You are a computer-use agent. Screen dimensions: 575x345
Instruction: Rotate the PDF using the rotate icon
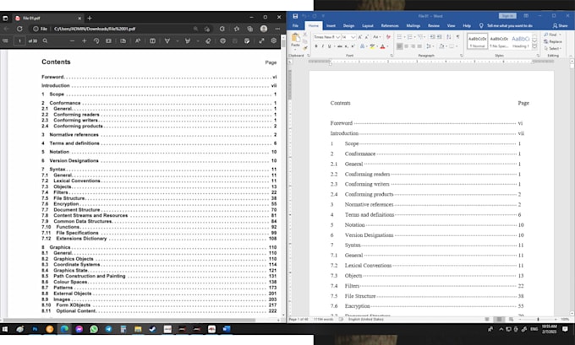click(96, 40)
